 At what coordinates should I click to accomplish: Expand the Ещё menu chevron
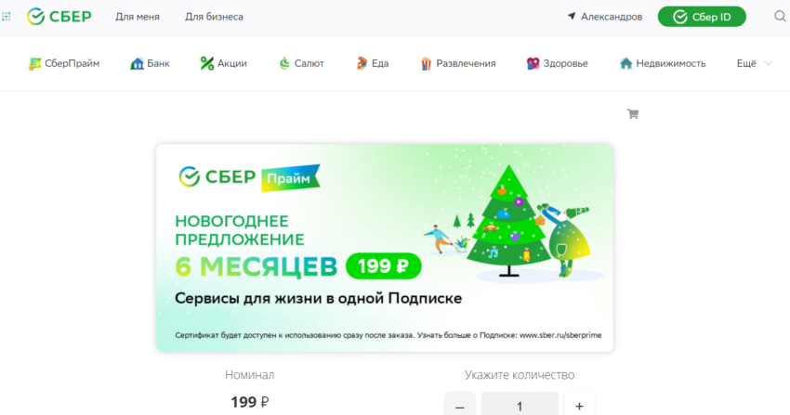[x=769, y=63]
